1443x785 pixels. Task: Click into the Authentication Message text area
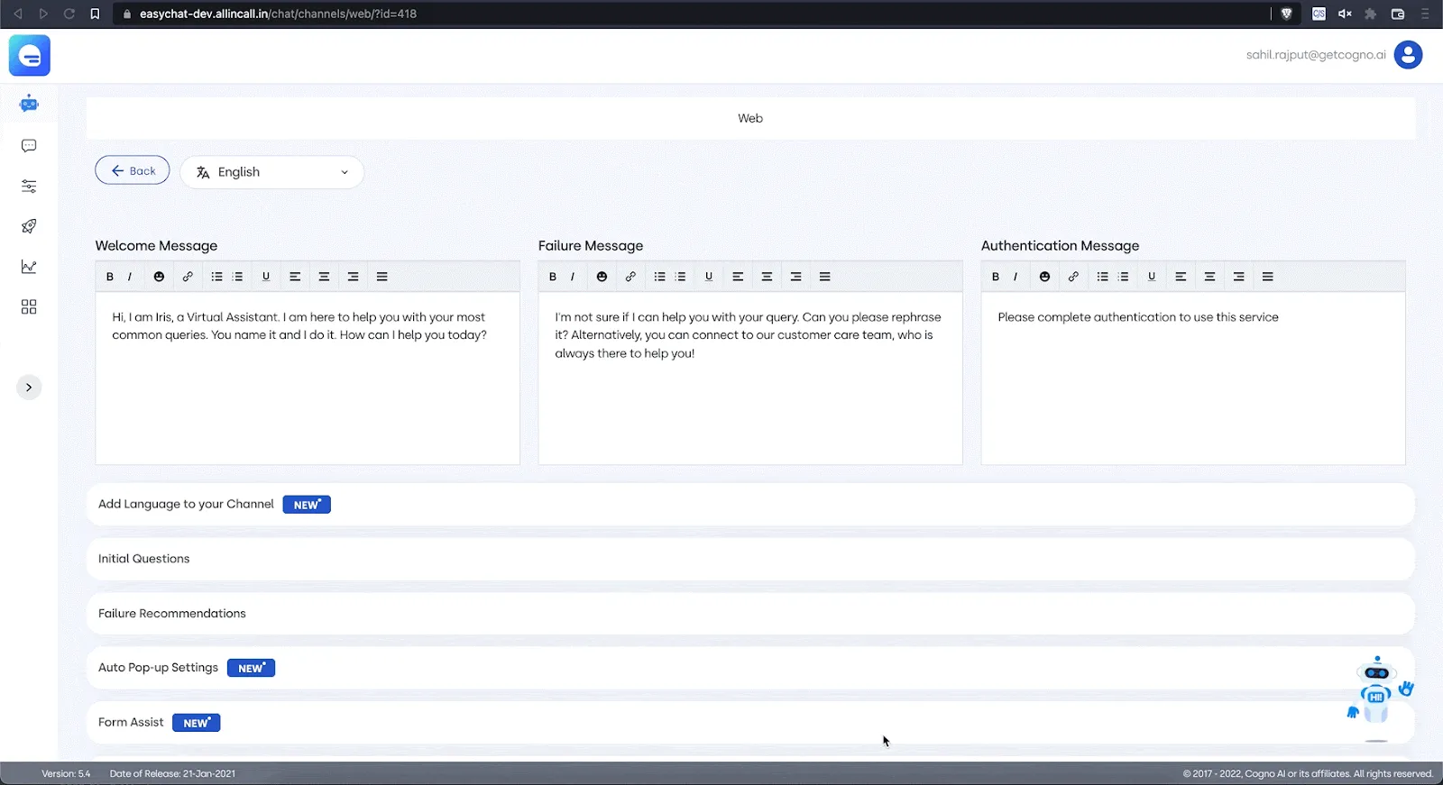pos(1193,379)
